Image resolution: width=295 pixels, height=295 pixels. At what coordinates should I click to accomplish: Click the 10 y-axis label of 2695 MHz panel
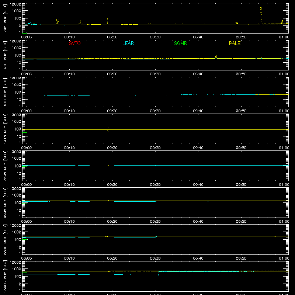(19, 173)
